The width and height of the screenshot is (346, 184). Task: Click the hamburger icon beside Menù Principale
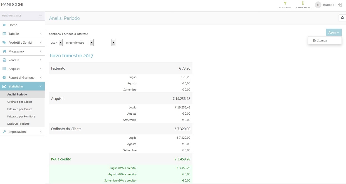click(x=41, y=16)
